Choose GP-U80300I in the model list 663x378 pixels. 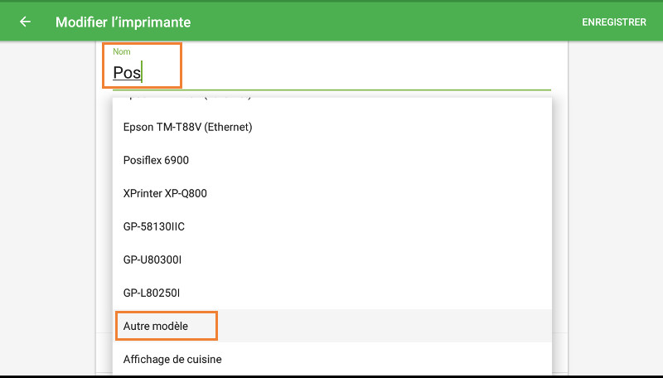(x=152, y=259)
